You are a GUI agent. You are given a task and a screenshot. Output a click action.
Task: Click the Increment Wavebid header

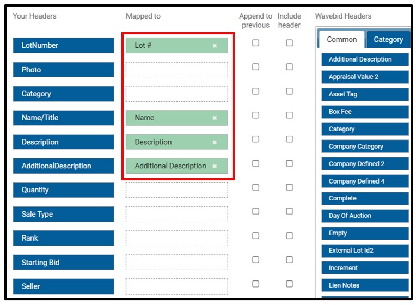coord(365,268)
